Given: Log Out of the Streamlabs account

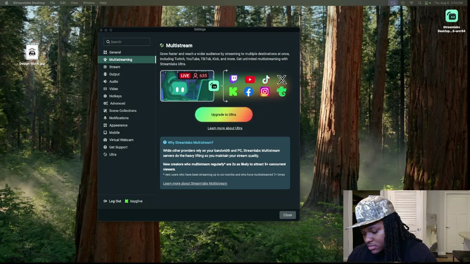Looking at the screenshot, I should click(112, 201).
